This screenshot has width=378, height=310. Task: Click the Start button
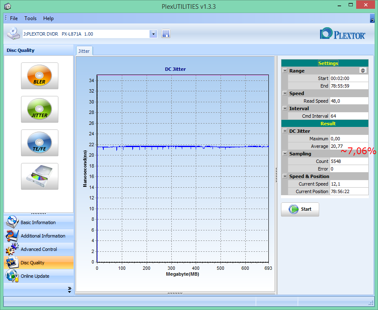pyautogui.click(x=300, y=209)
